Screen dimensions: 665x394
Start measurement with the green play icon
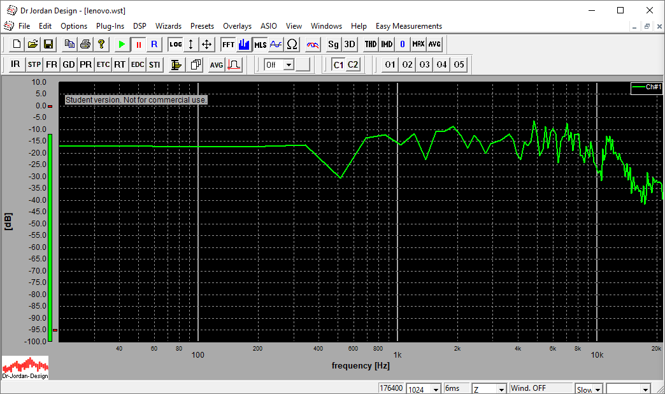tap(122, 44)
